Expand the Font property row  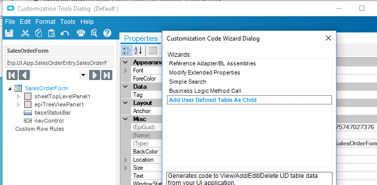coord(125,70)
